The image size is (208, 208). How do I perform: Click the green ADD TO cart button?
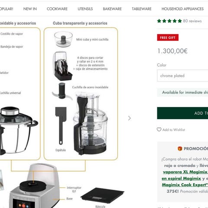182,113
